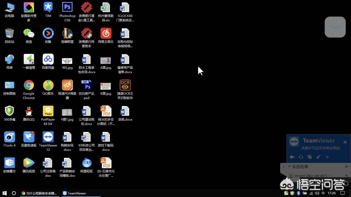The image size is (351, 197).
Task: Click the volume speaker icon in tray
Action: click(317, 193)
